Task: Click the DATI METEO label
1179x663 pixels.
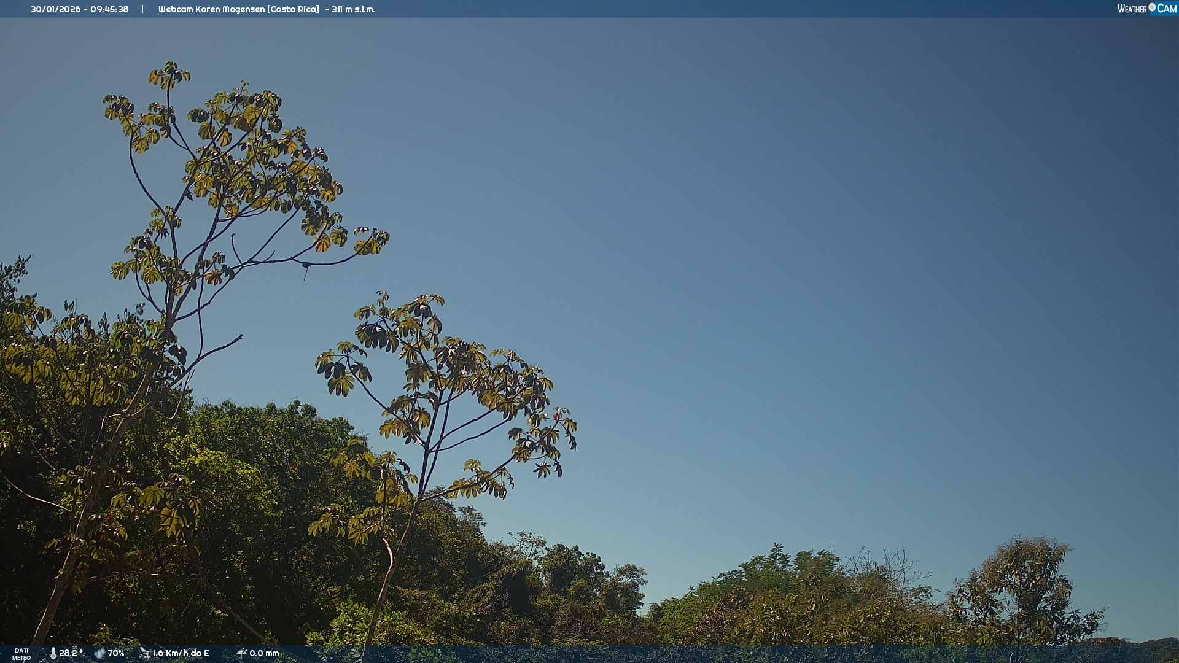Action: (x=21, y=654)
